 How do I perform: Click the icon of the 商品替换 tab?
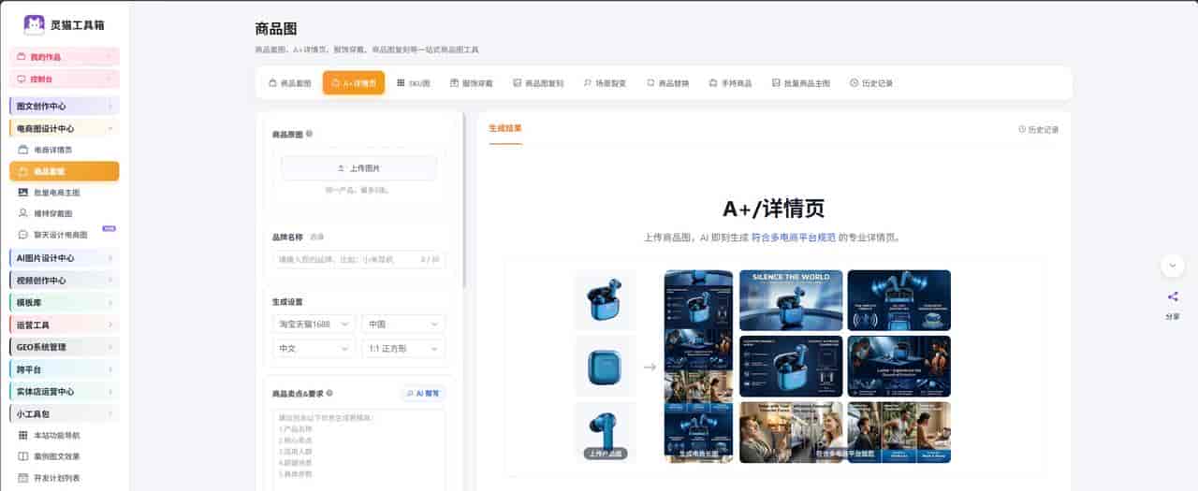[650, 83]
